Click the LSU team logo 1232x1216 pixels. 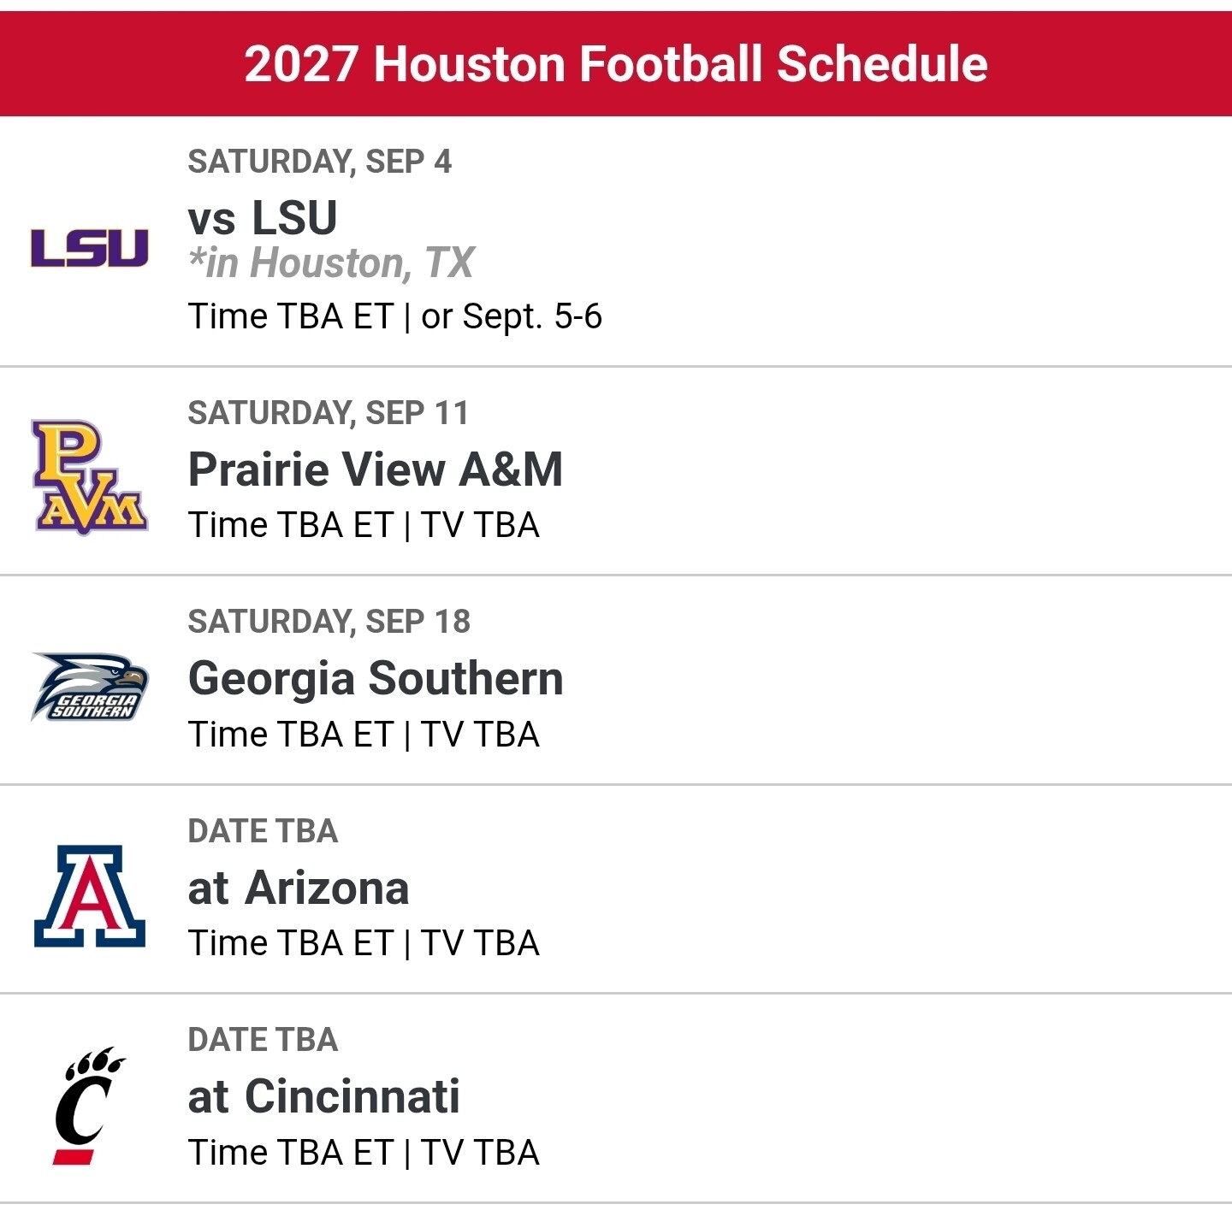(90, 248)
